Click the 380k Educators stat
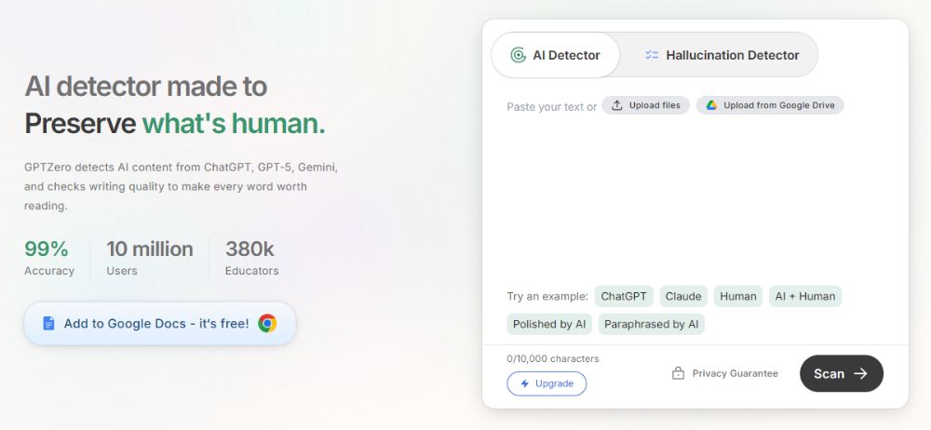Image resolution: width=931 pixels, height=430 pixels. pos(251,258)
